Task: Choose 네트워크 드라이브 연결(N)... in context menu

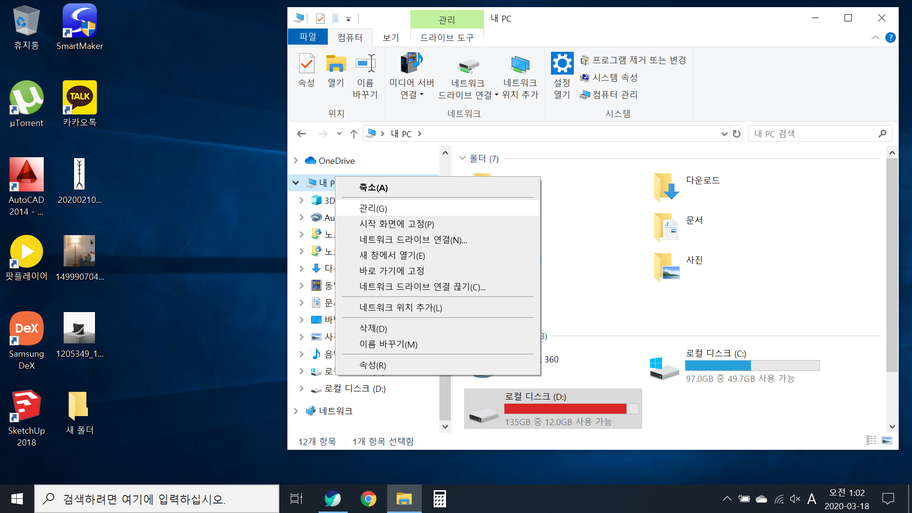Action: pos(437,240)
